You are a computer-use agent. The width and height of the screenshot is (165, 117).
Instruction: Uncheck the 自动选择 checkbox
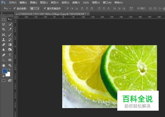point(14,8)
